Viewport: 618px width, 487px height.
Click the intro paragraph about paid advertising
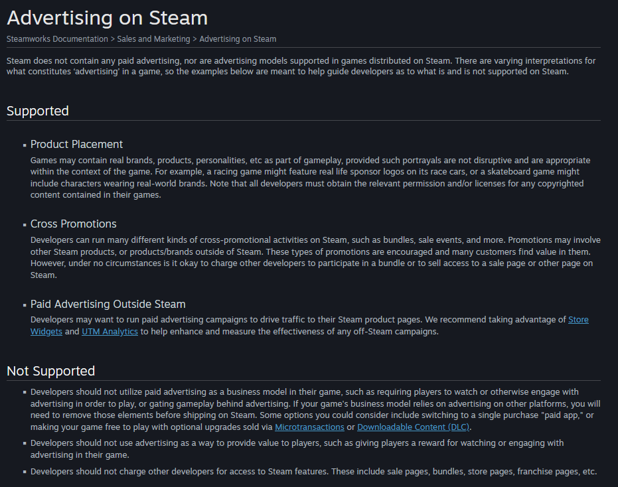(x=301, y=66)
